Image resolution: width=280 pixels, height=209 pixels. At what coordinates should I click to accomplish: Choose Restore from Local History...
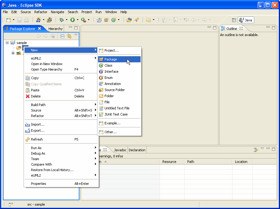[x=61, y=170]
